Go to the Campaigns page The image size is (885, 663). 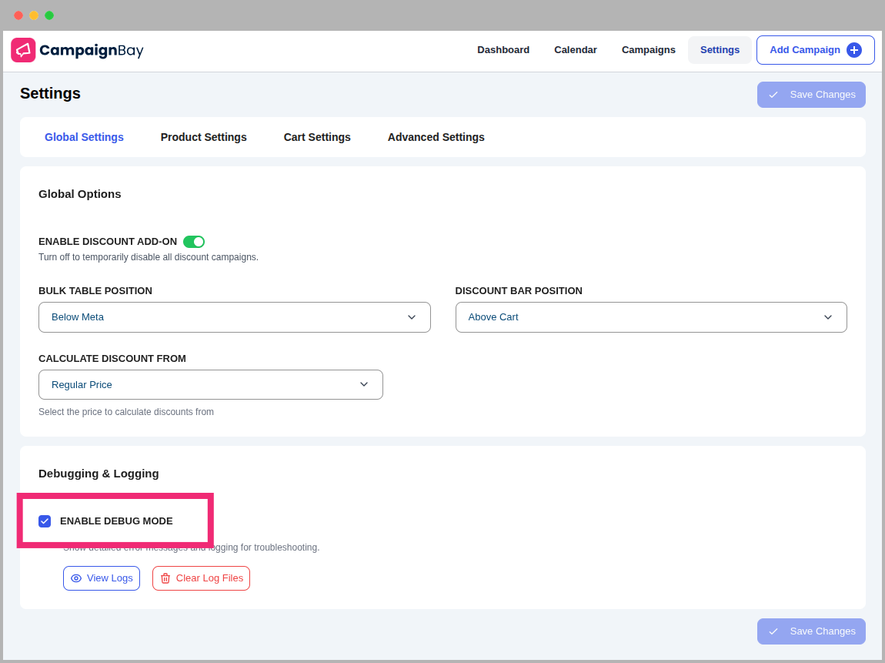pos(648,50)
